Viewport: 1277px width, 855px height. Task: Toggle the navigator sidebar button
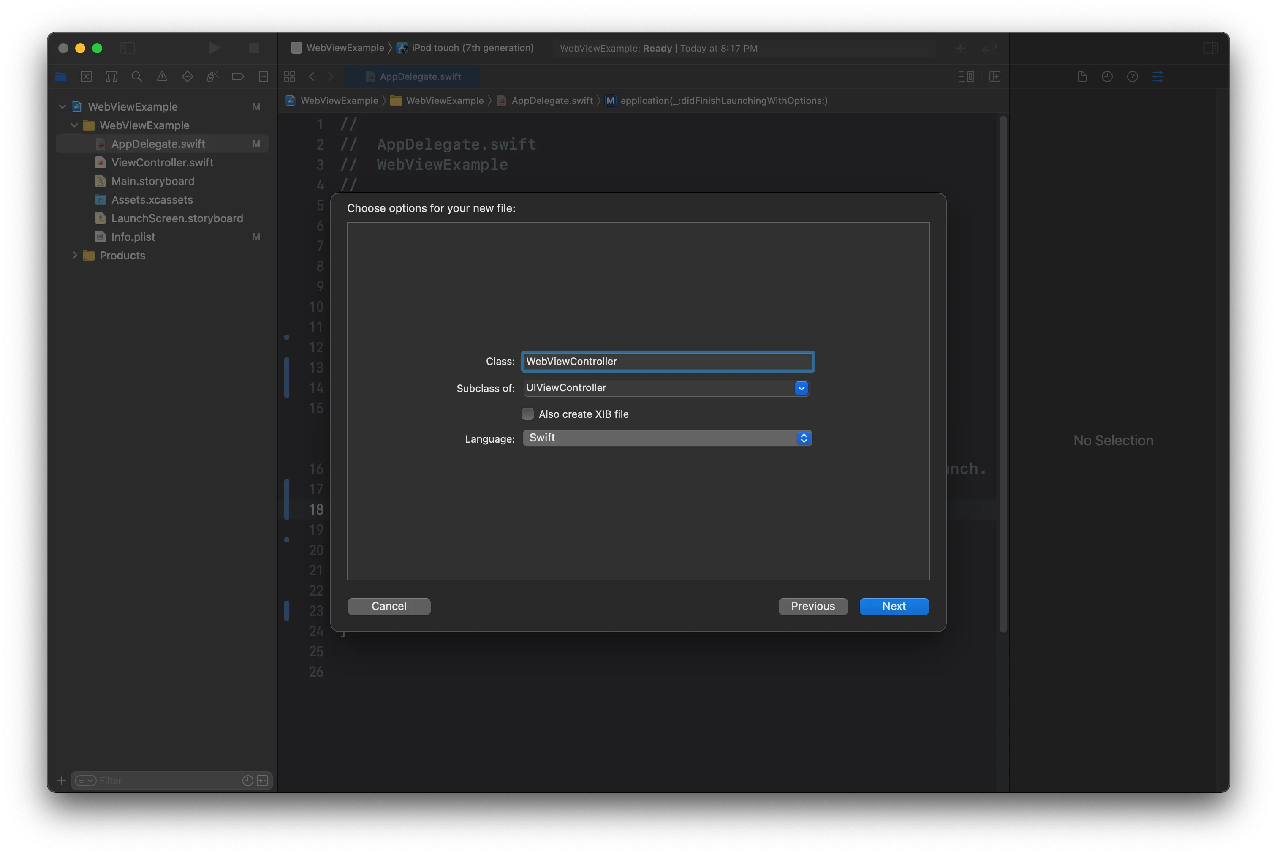(127, 48)
